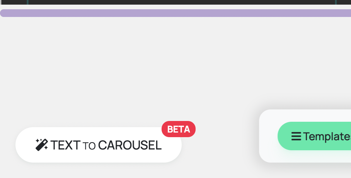Click the hamburger lines icon beside Templates
351x178 pixels.
[296, 136]
